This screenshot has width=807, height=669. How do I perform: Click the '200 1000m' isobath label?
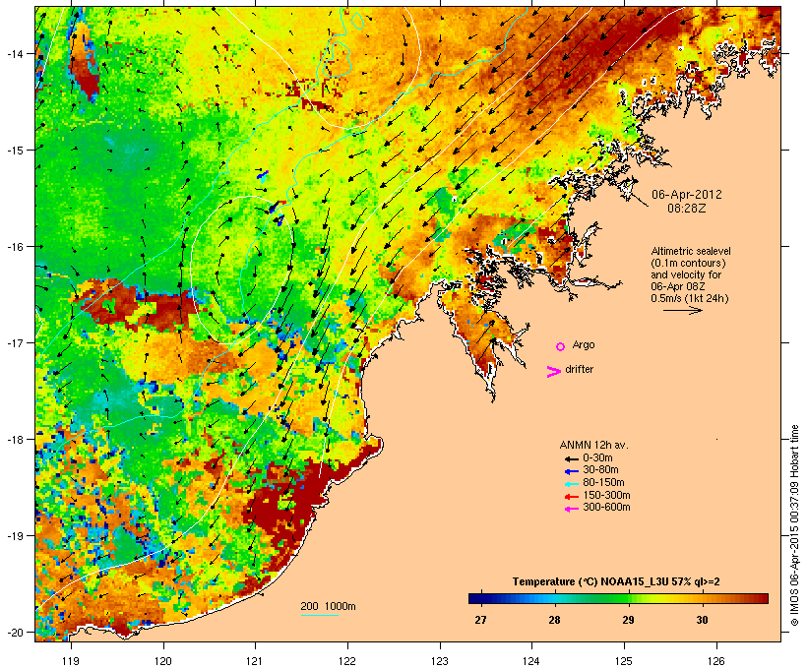tap(328, 606)
